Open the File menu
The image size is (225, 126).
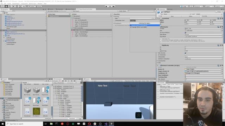coord(1,3)
